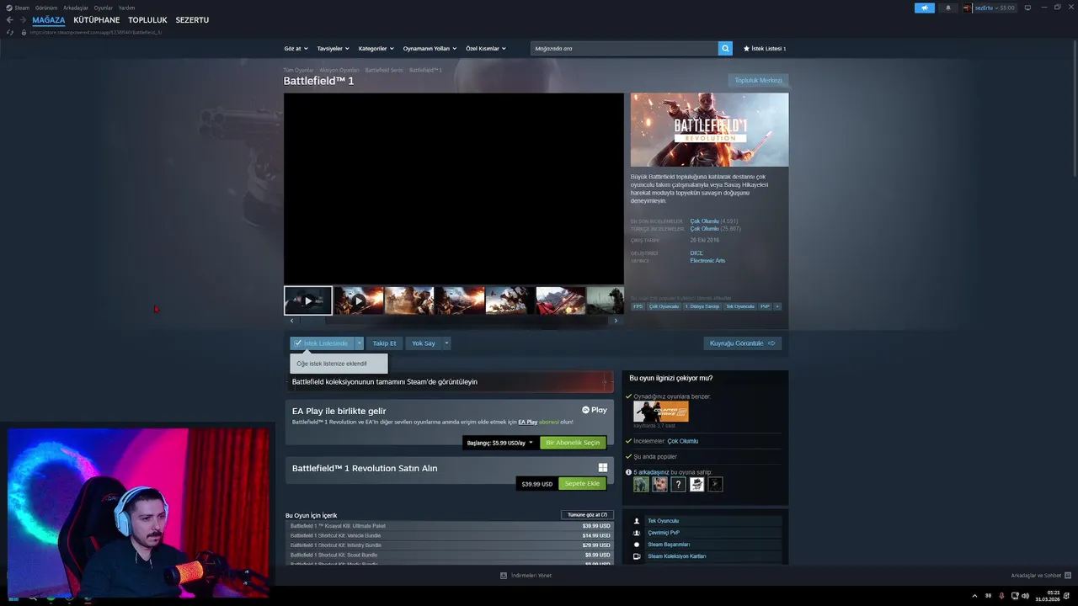Open the Arkadaşlar menu

(x=76, y=8)
